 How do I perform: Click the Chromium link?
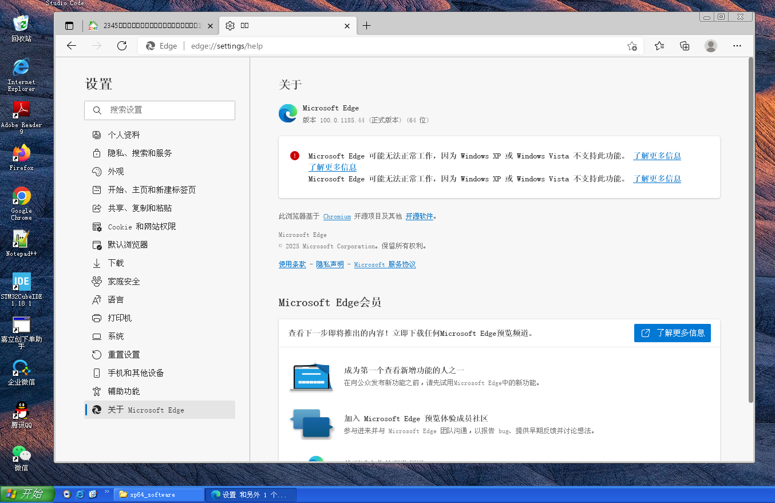click(337, 216)
